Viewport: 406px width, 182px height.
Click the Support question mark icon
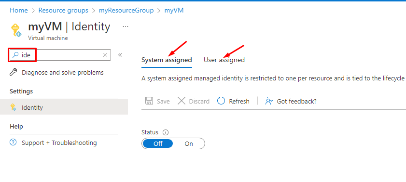coord(13,143)
